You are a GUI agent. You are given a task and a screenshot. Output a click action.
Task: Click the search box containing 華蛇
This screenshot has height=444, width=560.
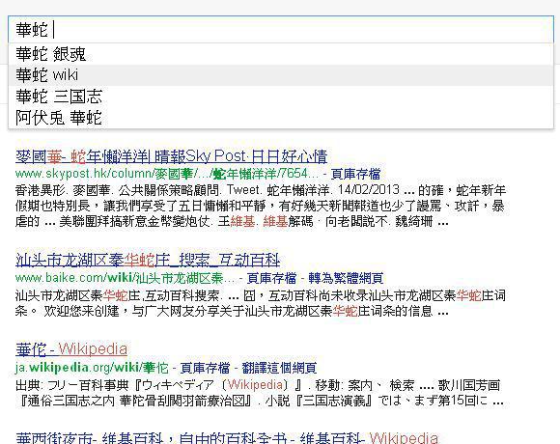coord(281,29)
